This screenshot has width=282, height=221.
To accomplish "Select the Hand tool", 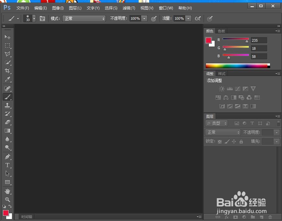I will [7, 191].
